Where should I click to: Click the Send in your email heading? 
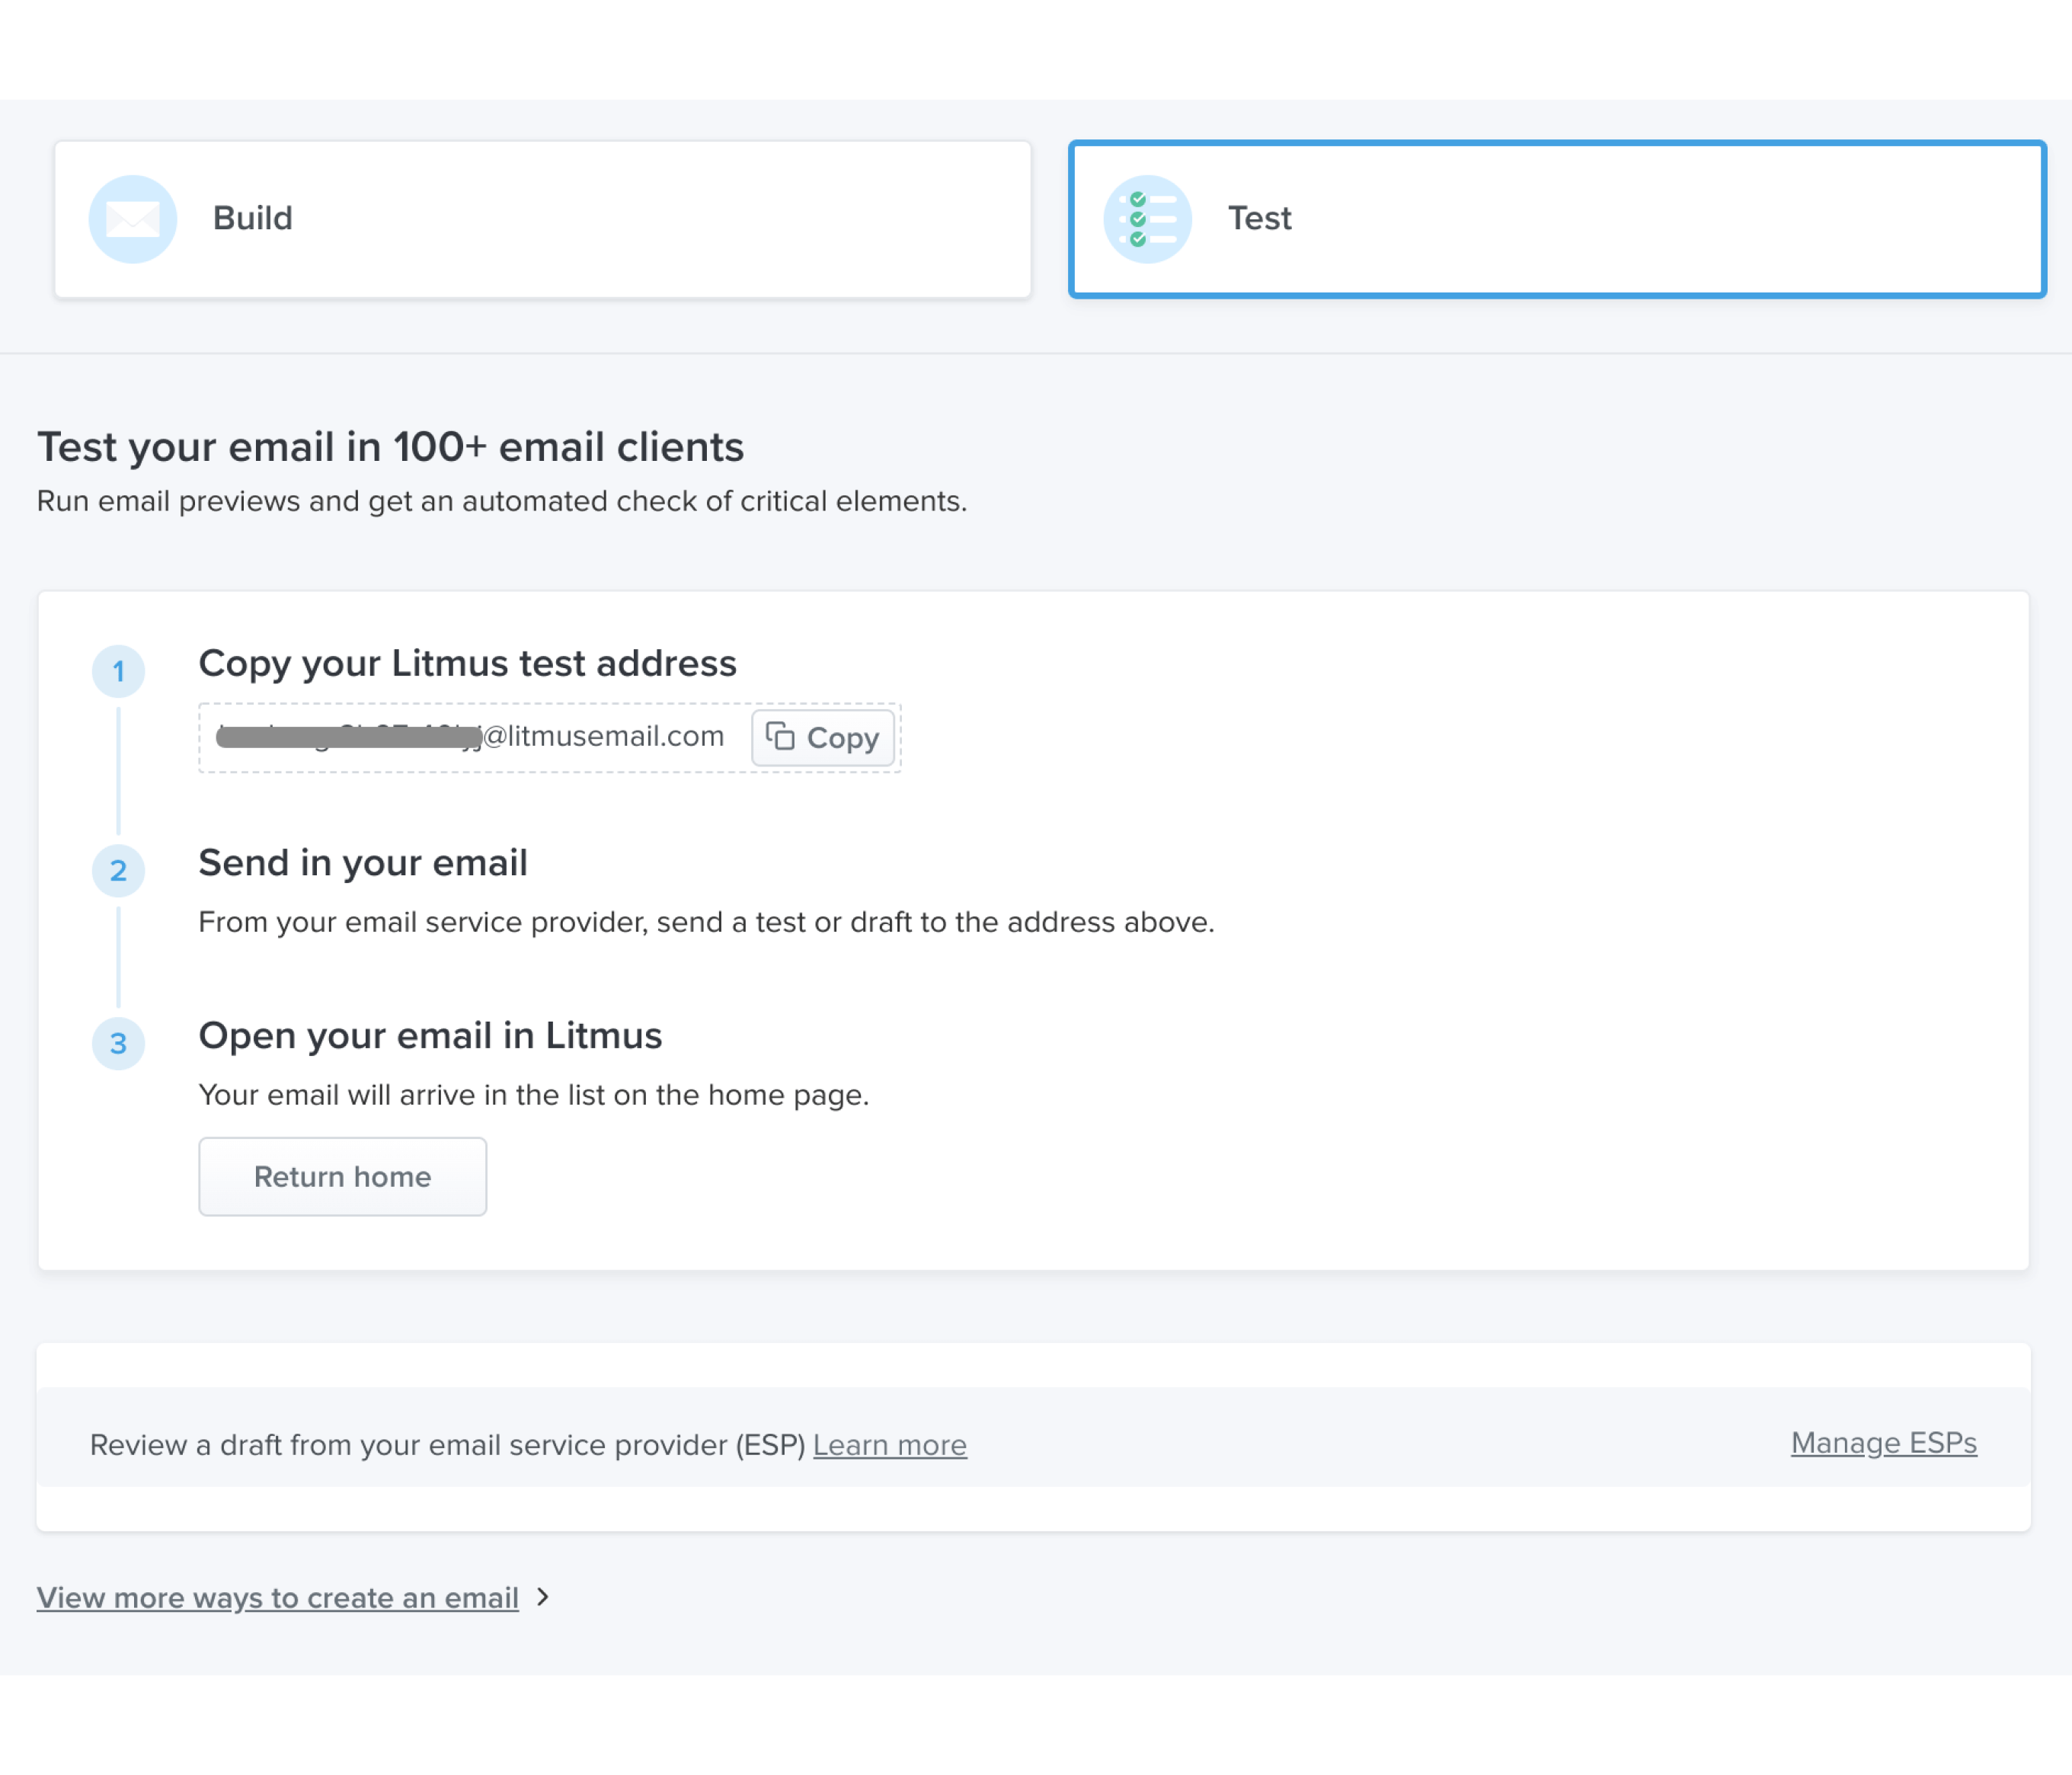click(362, 862)
